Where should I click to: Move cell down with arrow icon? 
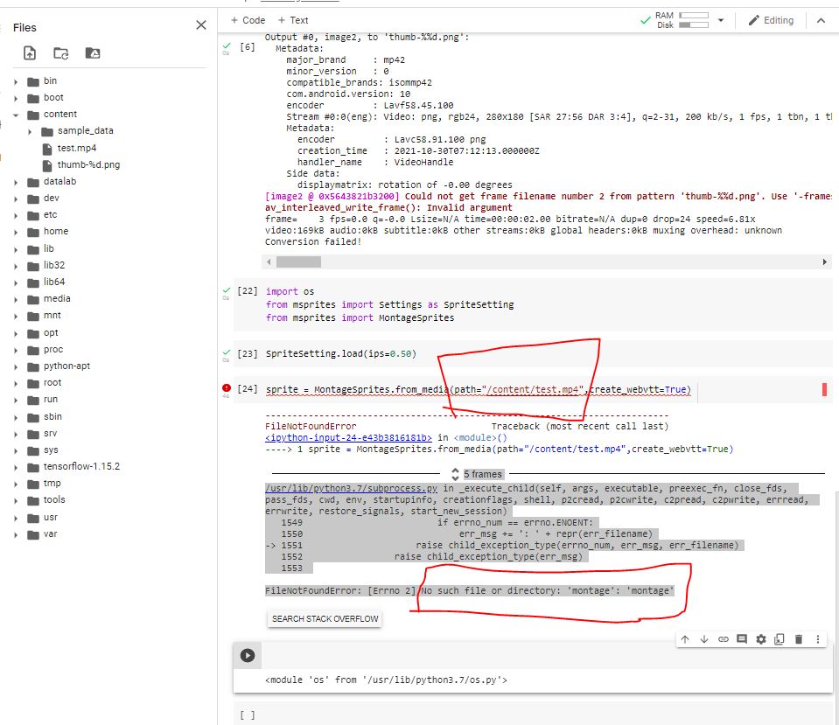coord(704,638)
